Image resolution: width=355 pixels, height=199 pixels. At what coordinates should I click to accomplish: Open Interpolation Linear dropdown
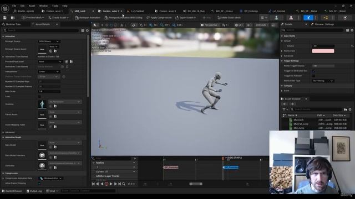click(x=49, y=72)
